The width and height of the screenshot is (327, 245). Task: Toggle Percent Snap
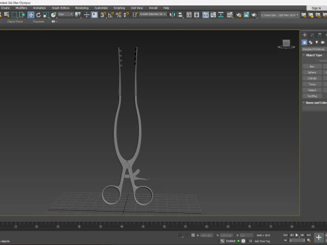tap(119, 15)
